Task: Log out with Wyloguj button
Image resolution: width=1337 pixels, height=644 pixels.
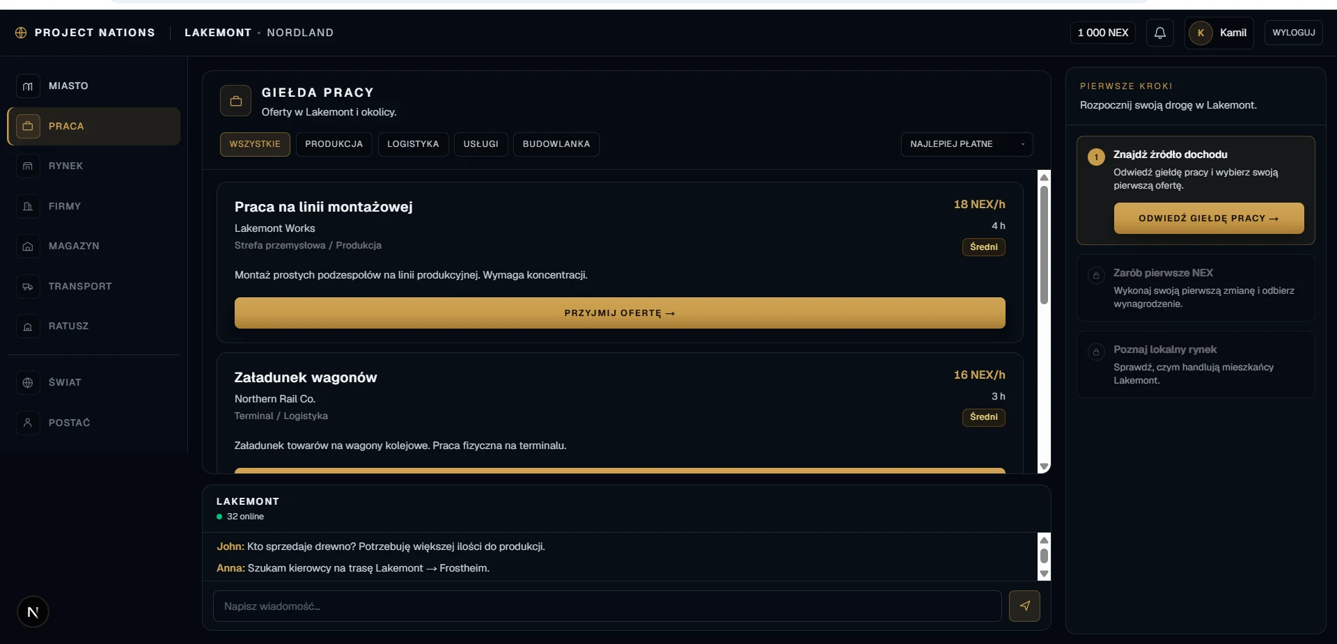Action: point(1293,33)
